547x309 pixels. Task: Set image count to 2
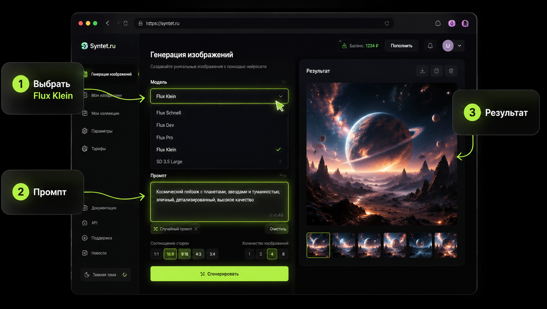tap(261, 254)
